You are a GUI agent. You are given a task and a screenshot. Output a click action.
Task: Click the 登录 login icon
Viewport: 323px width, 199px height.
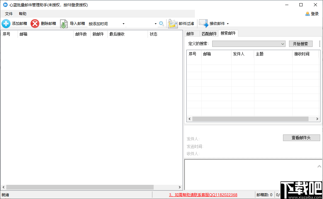(307, 14)
